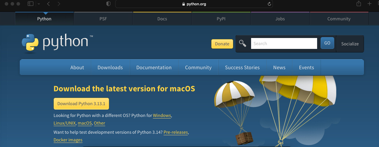Click the Safari forward arrow
379x147 pixels.
click(59, 4)
